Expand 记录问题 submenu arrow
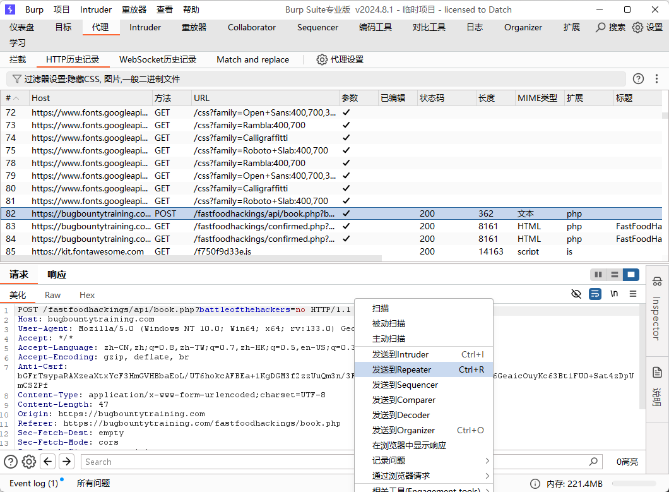 (x=487, y=460)
